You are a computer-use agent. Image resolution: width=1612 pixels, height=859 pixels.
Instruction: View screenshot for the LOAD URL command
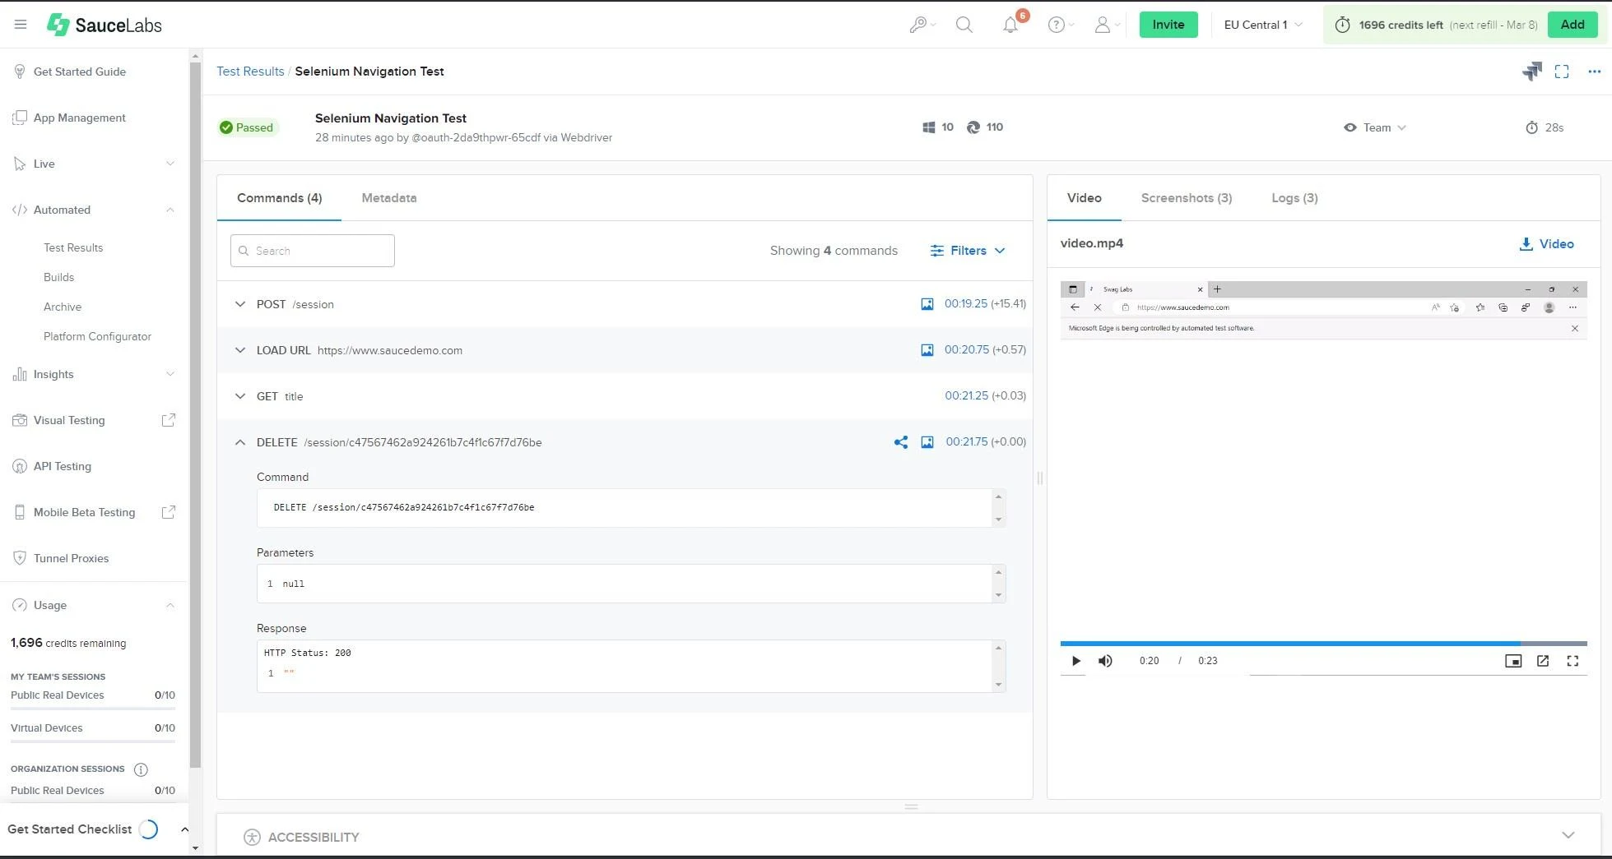[927, 349]
